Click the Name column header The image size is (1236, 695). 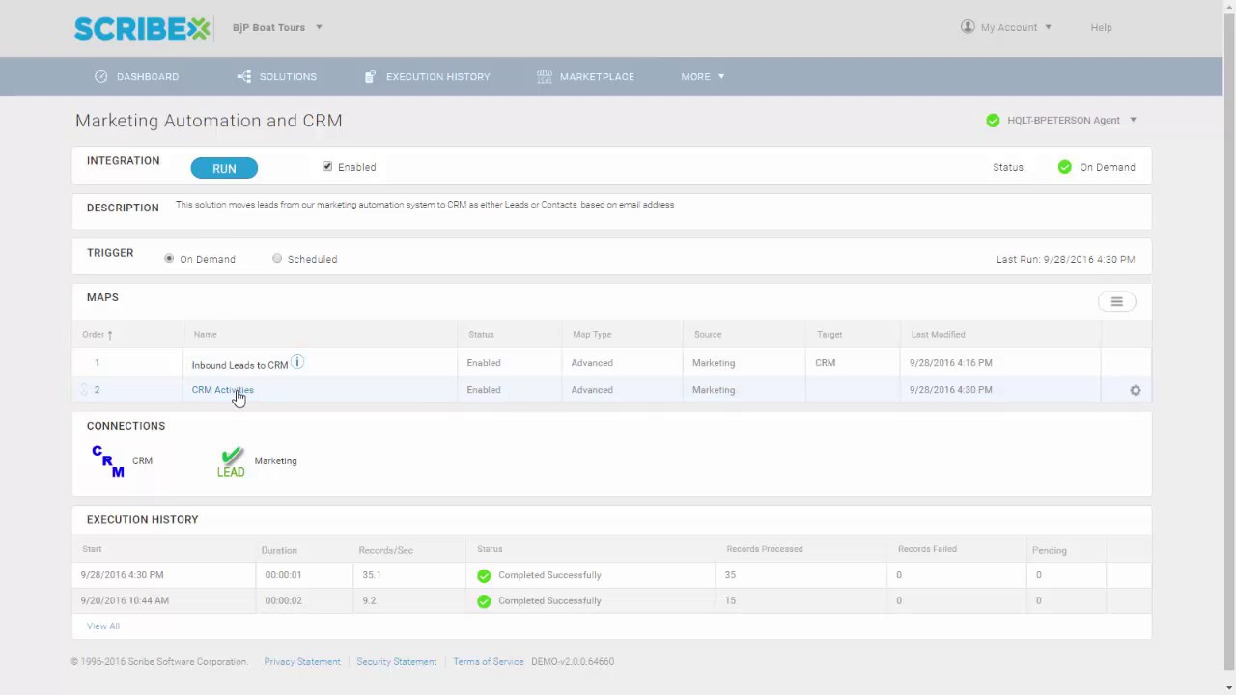click(x=205, y=334)
